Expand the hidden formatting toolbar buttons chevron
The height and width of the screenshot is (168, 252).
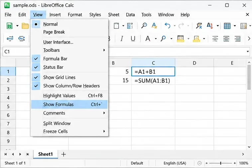[249, 39]
